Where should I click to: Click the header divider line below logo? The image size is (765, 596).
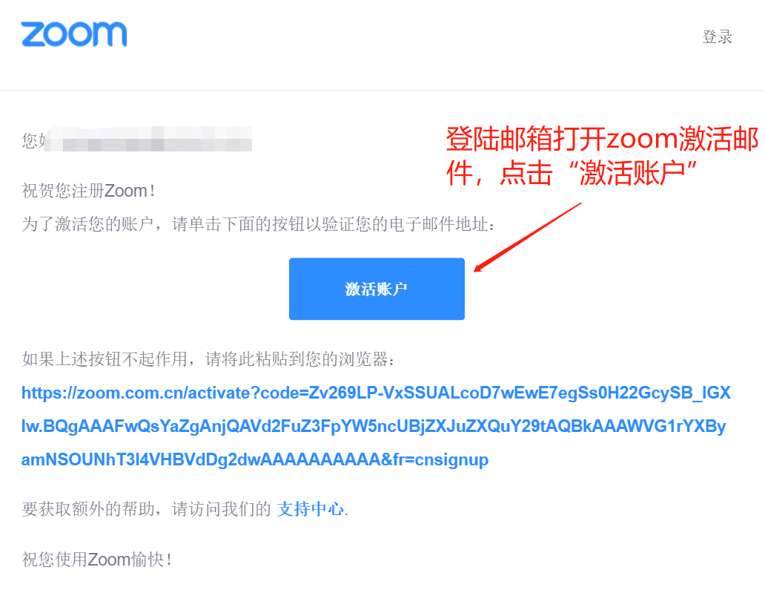pos(382,91)
